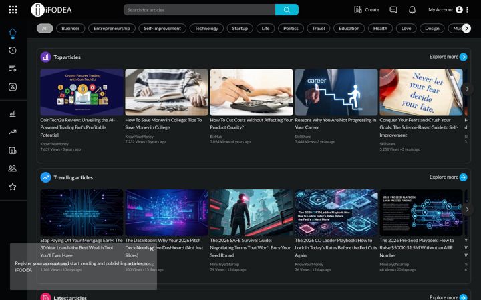Open the SAFE Survival Guide thumbnail
The height and width of the screenshot is (300, 481).
[x=252, y=213]
